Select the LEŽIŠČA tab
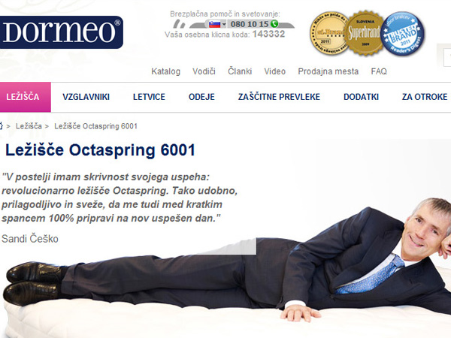 point(26,97)
